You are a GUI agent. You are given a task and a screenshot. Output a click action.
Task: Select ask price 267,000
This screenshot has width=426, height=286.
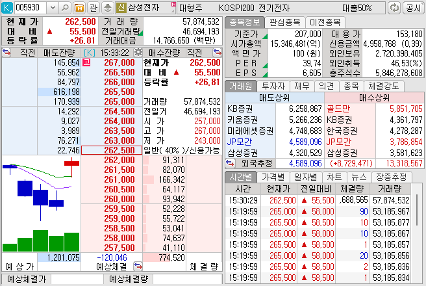(x=119, y=62)
